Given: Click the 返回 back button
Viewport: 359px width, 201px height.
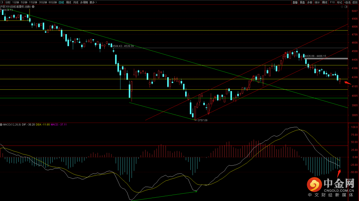Looking at the screenshot, I should (x=355, y=2).
